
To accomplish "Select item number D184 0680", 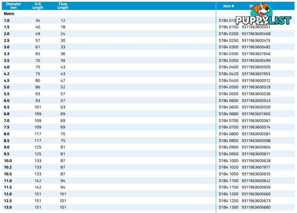I will tap(228, 114).
